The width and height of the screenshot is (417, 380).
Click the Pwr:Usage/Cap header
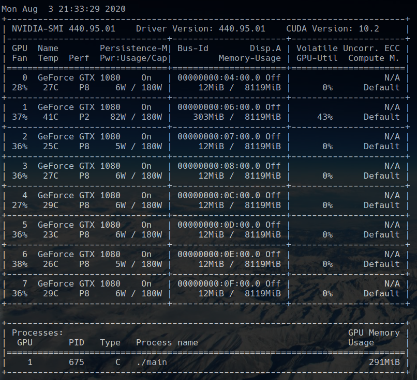(x=133, y=58)
